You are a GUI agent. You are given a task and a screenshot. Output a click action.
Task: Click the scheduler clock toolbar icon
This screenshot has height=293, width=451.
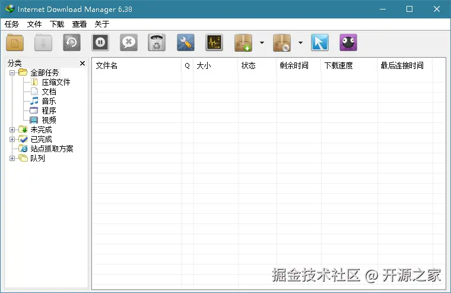pos(72,43)
